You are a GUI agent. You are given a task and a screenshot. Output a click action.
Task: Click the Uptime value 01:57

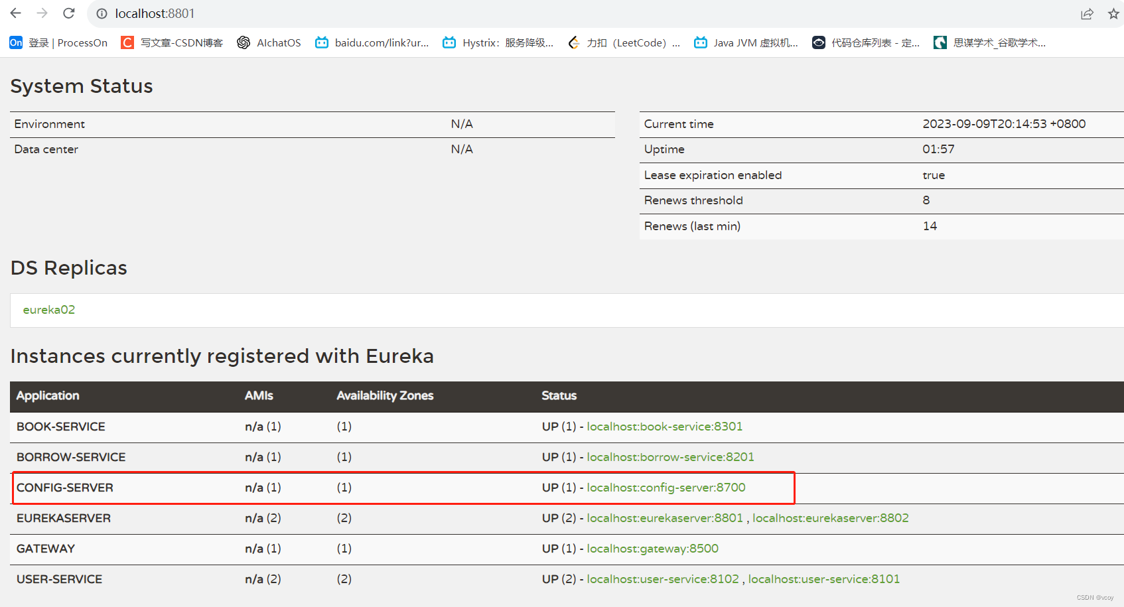(938, 149)
